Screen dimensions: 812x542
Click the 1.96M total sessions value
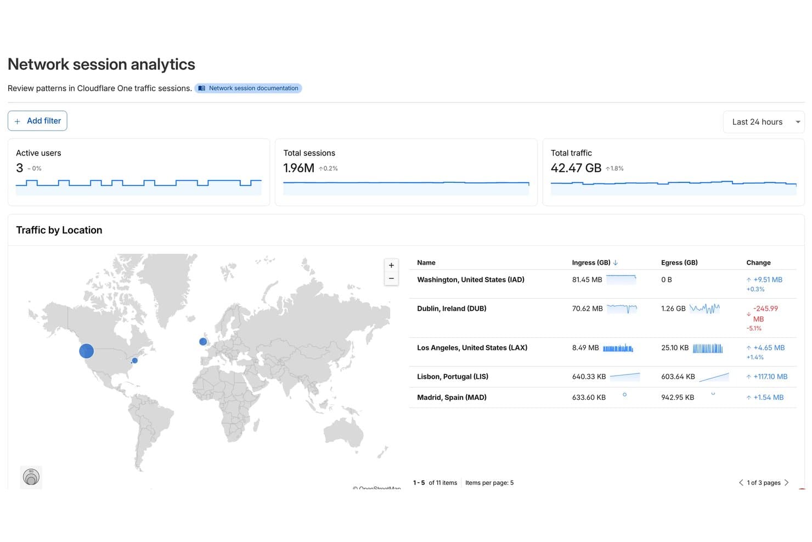tap(298, 168)
